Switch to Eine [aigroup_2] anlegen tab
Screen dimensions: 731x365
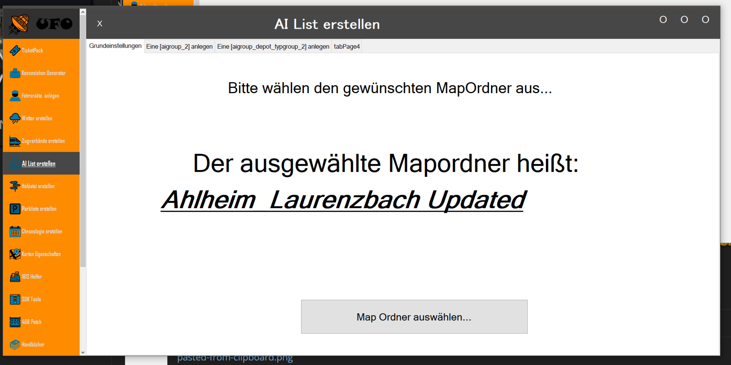click(x=179, y=46)
